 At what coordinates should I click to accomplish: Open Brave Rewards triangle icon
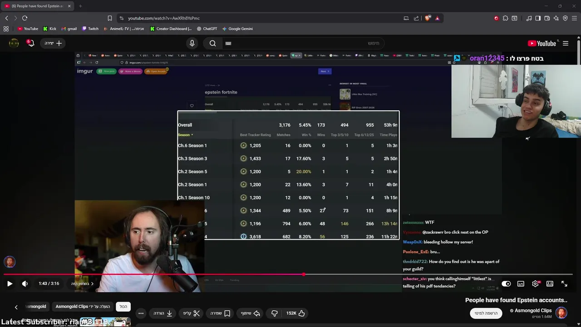coord(437,18)
